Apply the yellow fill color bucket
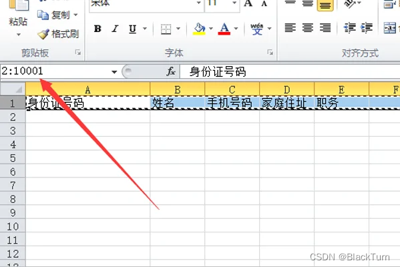This screenshot has height=267, width=400. [x=199, y=29]
